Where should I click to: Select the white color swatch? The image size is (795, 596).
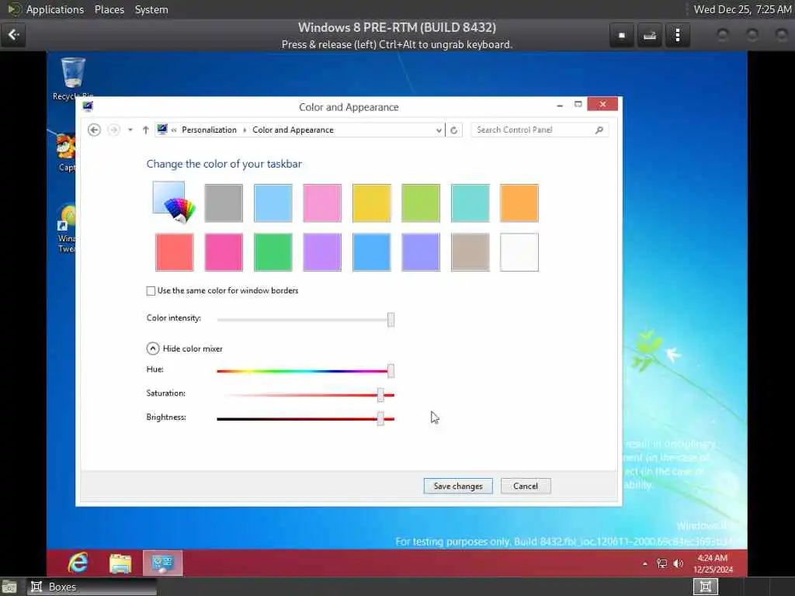pos(519,252)
